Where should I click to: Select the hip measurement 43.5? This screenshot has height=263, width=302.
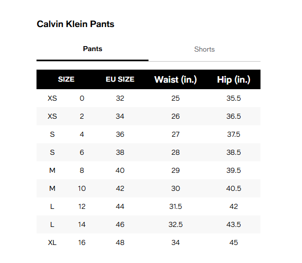coord(233,224)
